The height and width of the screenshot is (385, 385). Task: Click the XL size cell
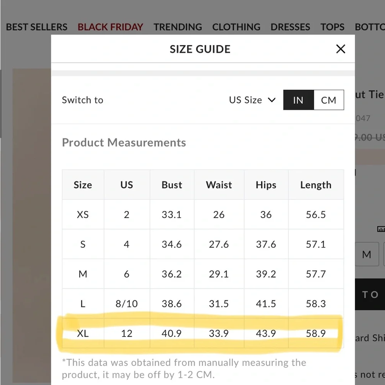point(83,333)
